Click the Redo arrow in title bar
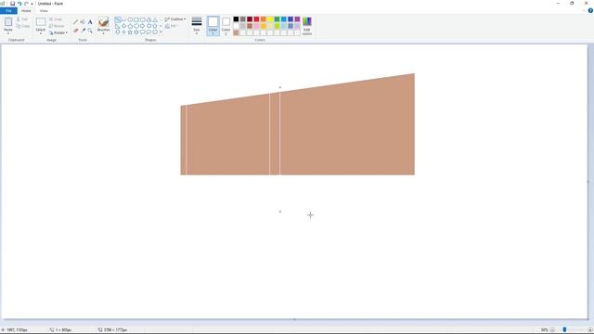This screenshot has width=594, height=334. 26,4
